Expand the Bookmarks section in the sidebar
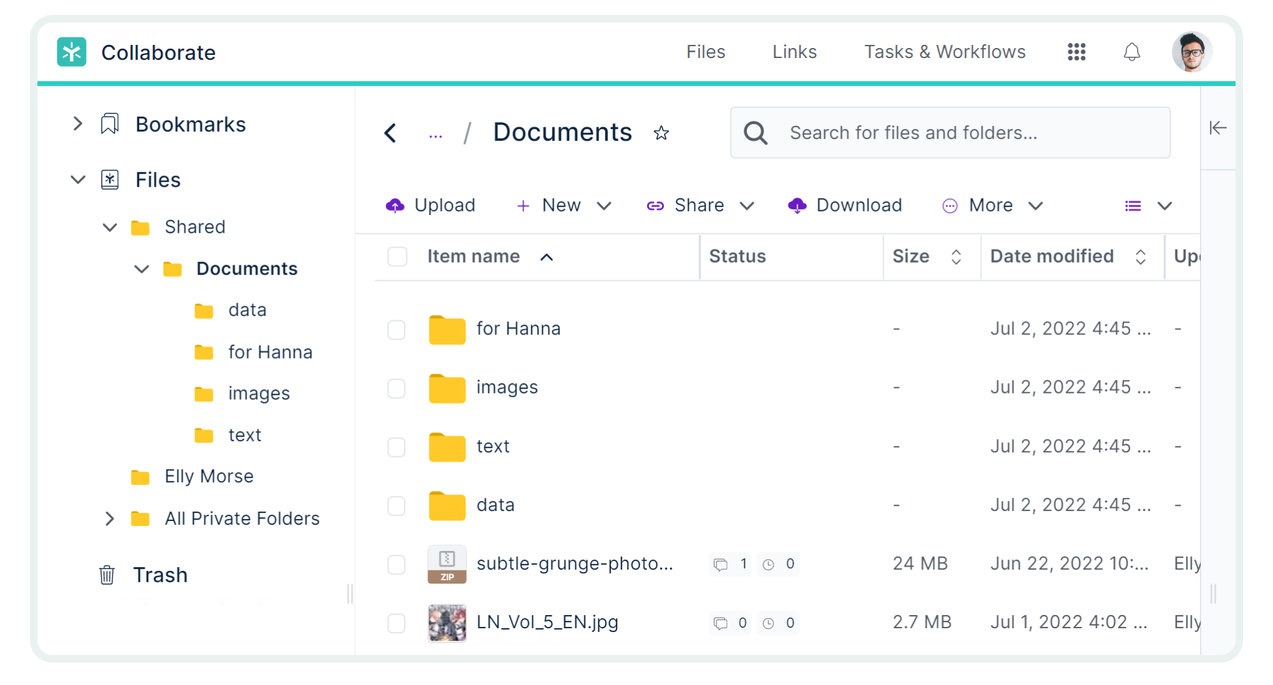Viewport: 1273px width, 685px height. click(77, 124)
